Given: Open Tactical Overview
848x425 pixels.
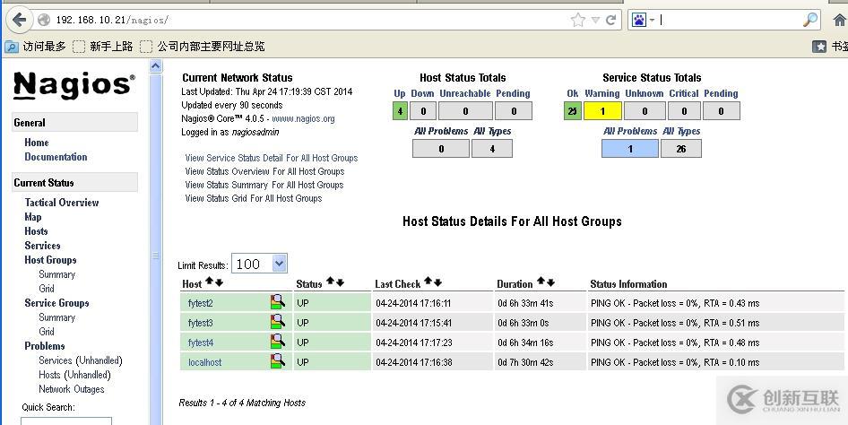Looking at the screenshot, I should (x=62, y=203).
